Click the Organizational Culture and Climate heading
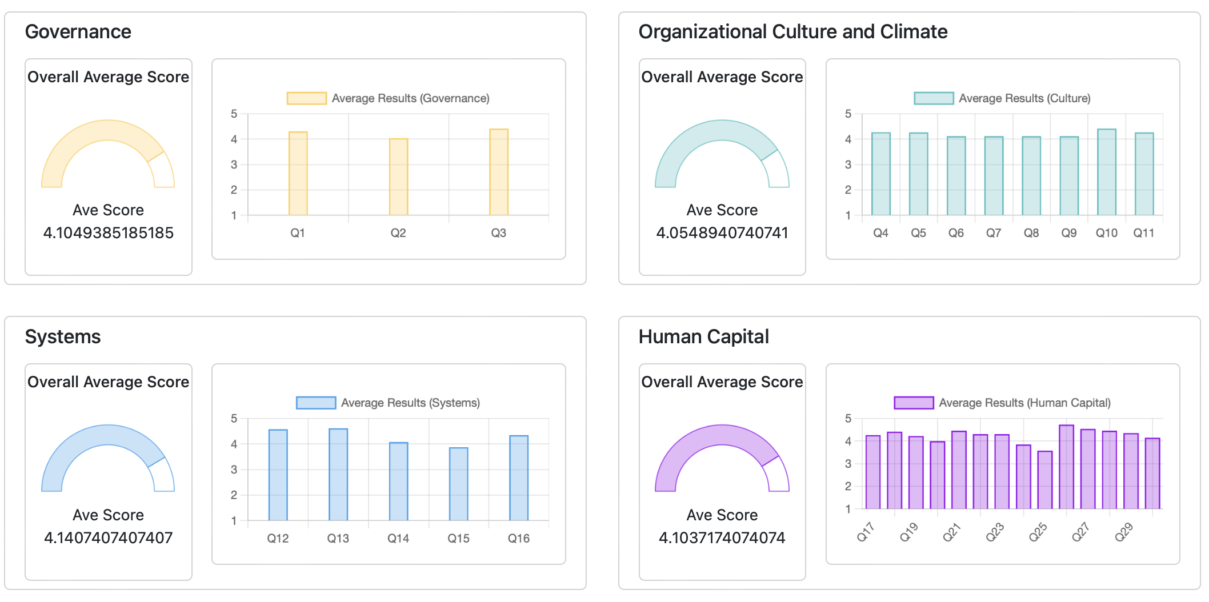Image resolution: width=1209 pixels, height=602 pixels. click(792, 32)
